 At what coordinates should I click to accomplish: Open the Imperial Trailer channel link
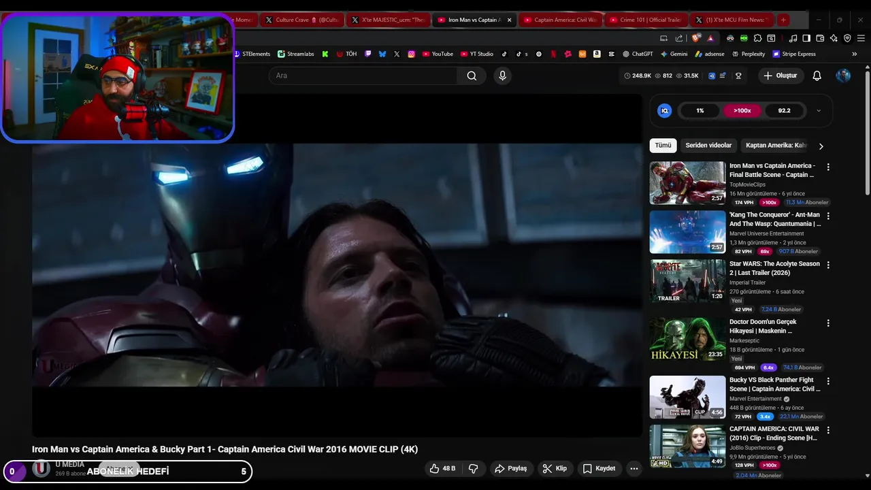pos(747,282)
